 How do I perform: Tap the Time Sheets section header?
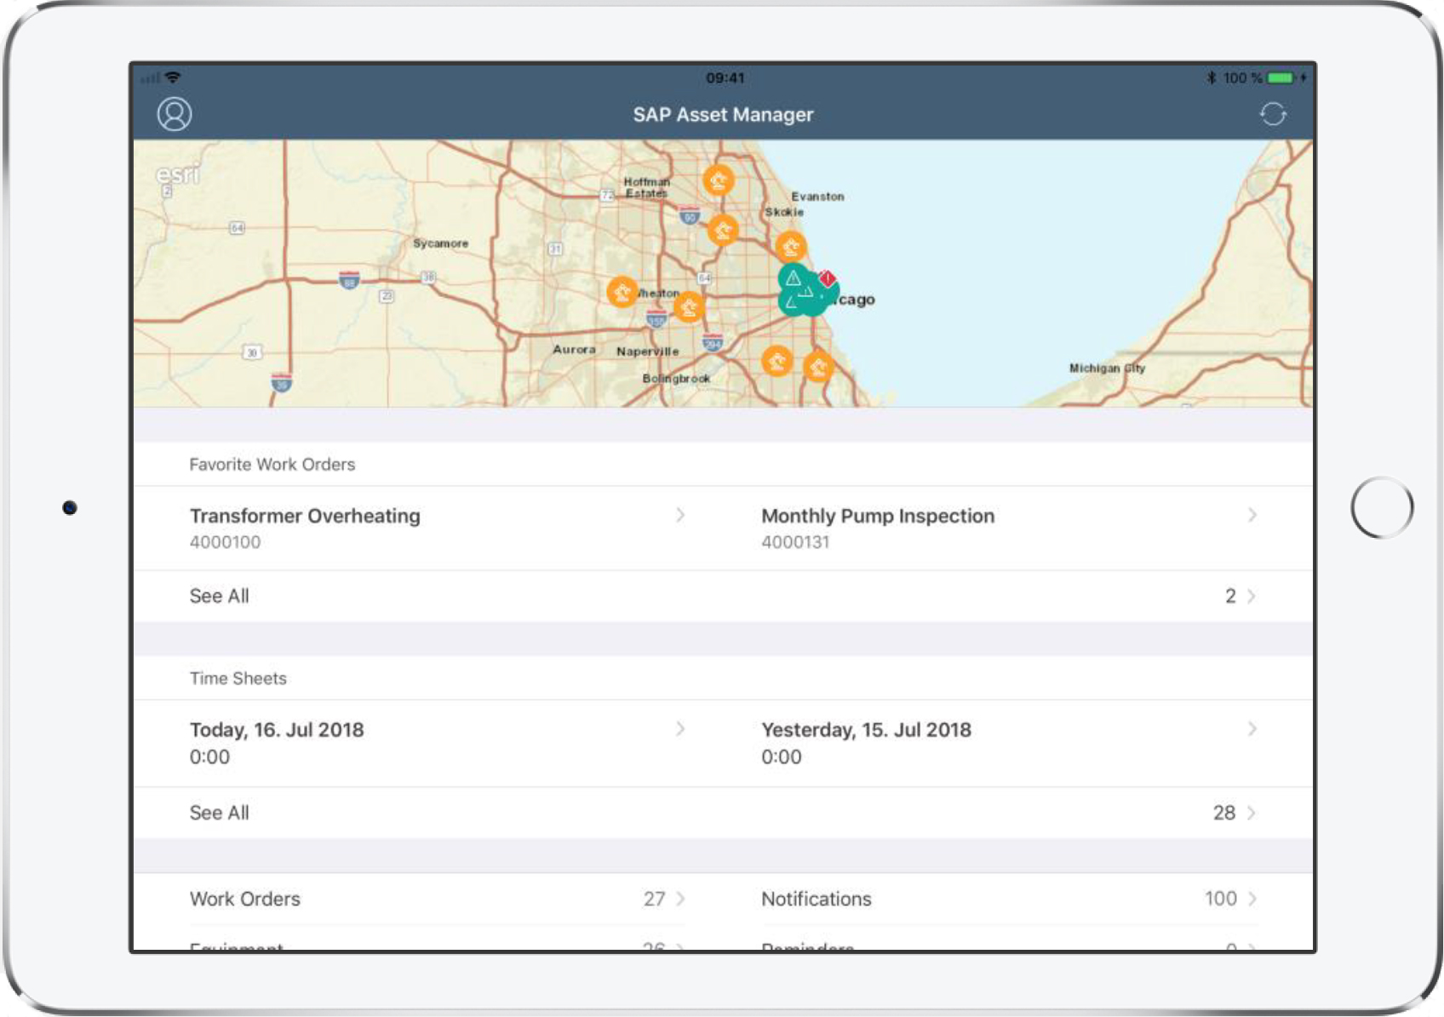238,678
